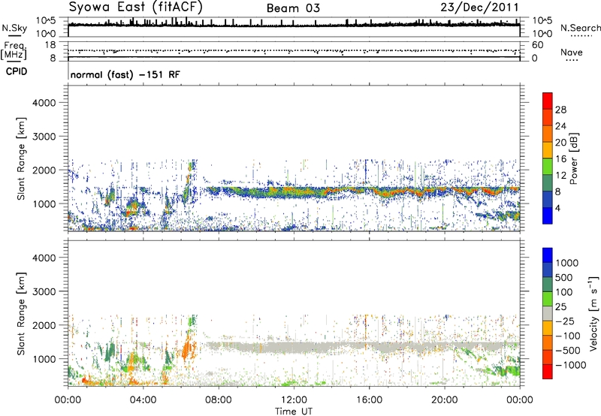
Task: Click the 'Syowa East (fitACF)' title
Action: [135, 7]
